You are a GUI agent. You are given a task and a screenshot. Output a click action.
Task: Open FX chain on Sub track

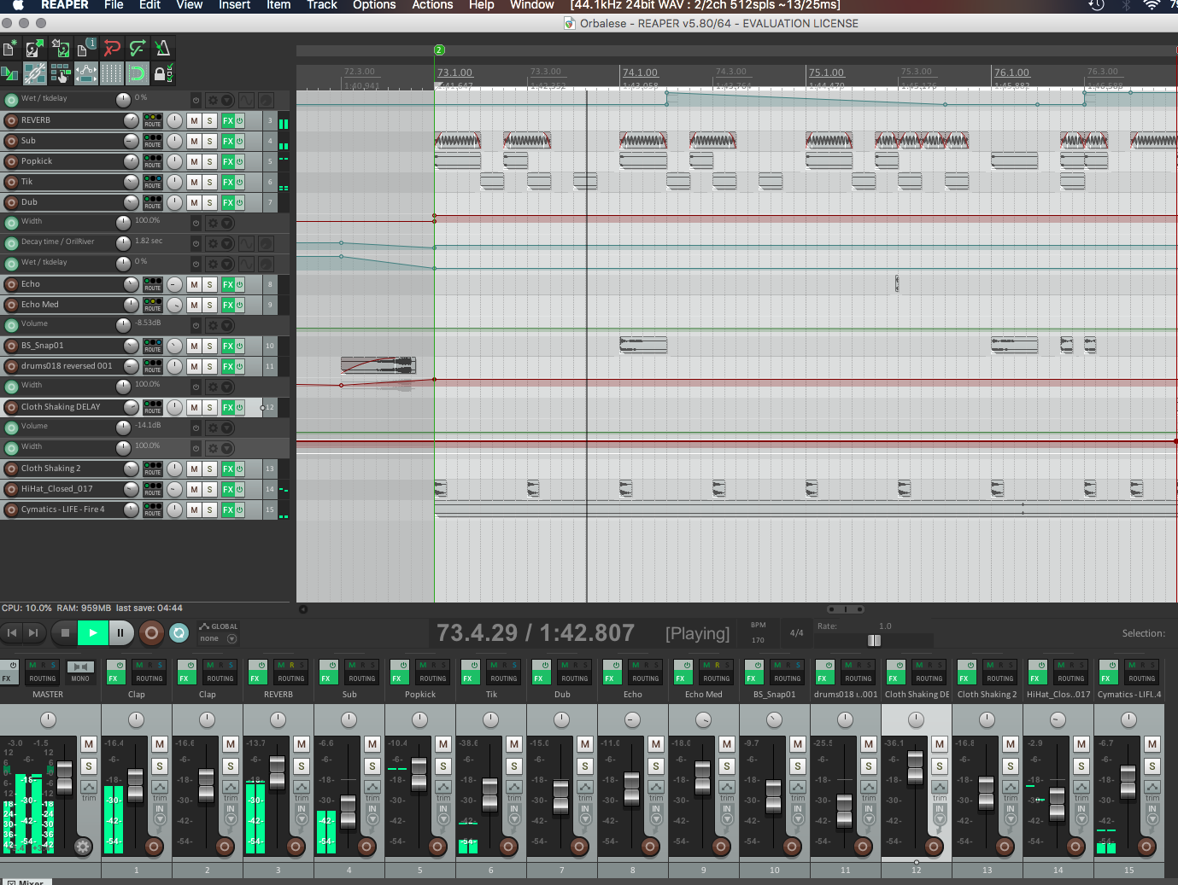coord(228,141)
